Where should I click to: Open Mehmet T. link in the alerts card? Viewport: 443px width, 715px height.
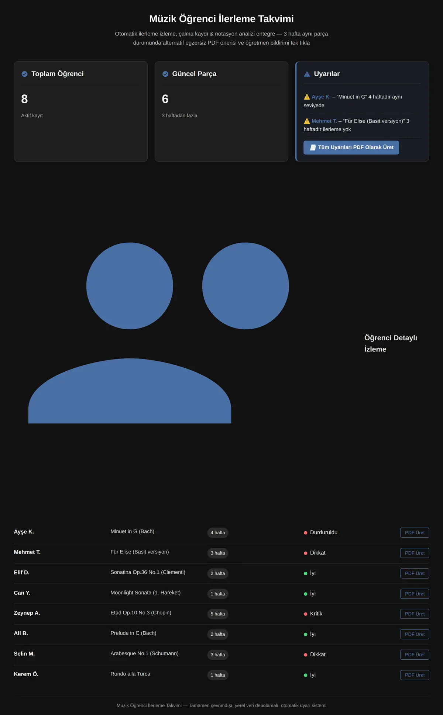coord(324,121)
